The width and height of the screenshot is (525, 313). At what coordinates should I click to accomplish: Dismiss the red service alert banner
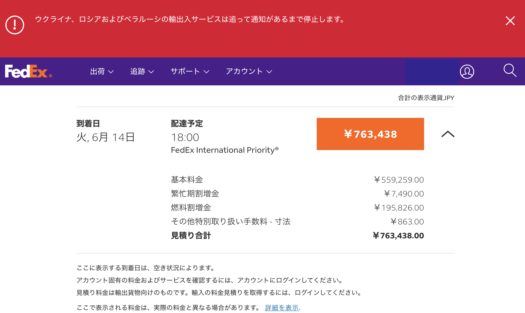point(510,21)
